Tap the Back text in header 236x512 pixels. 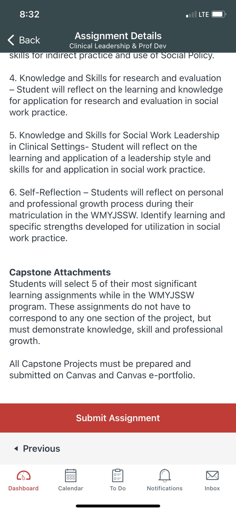30,40
